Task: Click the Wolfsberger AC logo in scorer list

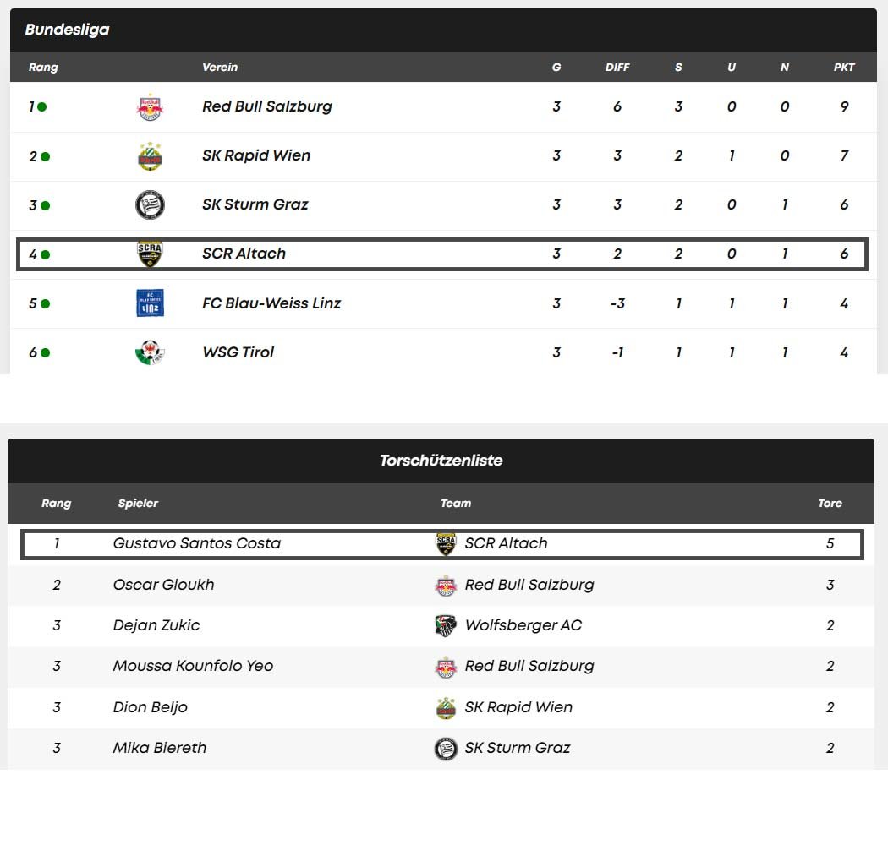Action: click(446, 625)
